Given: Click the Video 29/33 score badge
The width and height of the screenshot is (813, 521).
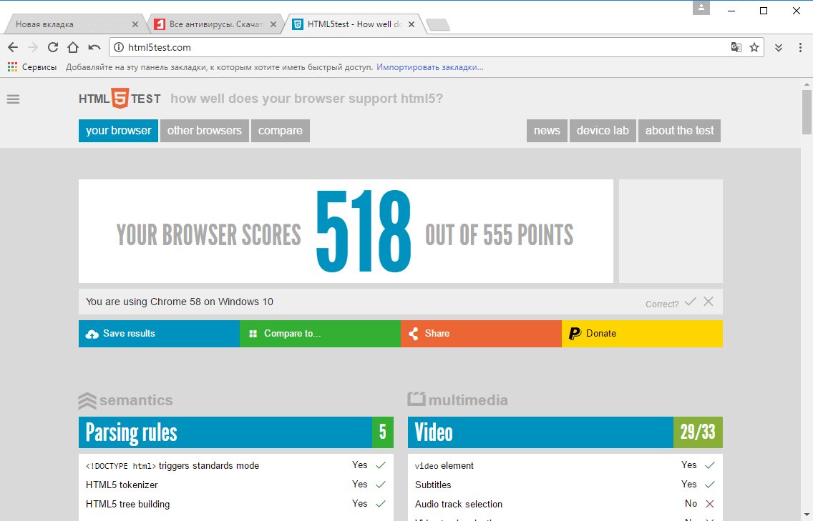Looking at the screenshot, I should click(x=698, y=432).
